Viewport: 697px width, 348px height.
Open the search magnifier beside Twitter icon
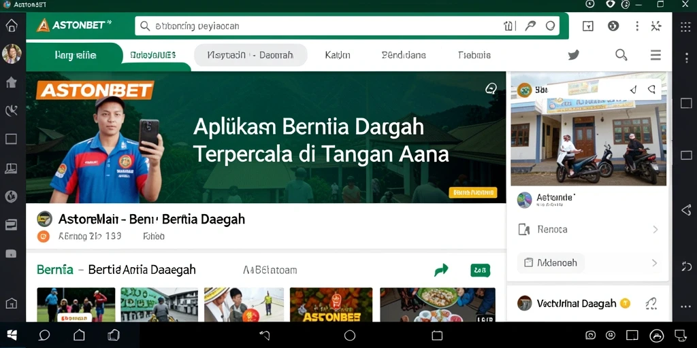(x=621, y=55)
